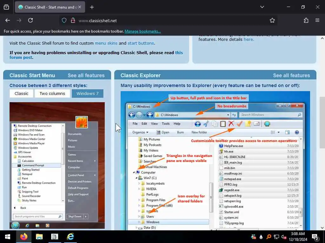Image resolution: width=325 pixels, height=243 pixels.
Task: Follow the start buttons link
Action: pos(141,43)
